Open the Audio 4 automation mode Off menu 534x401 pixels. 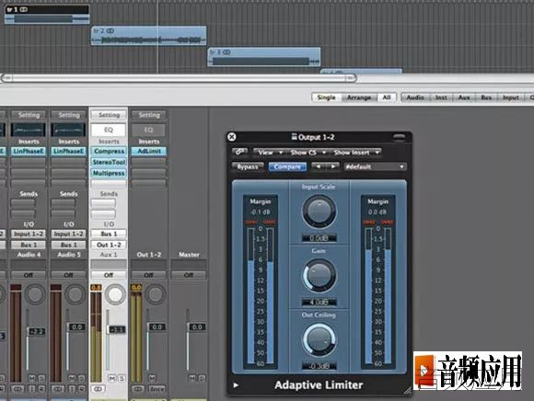(28, 275)
